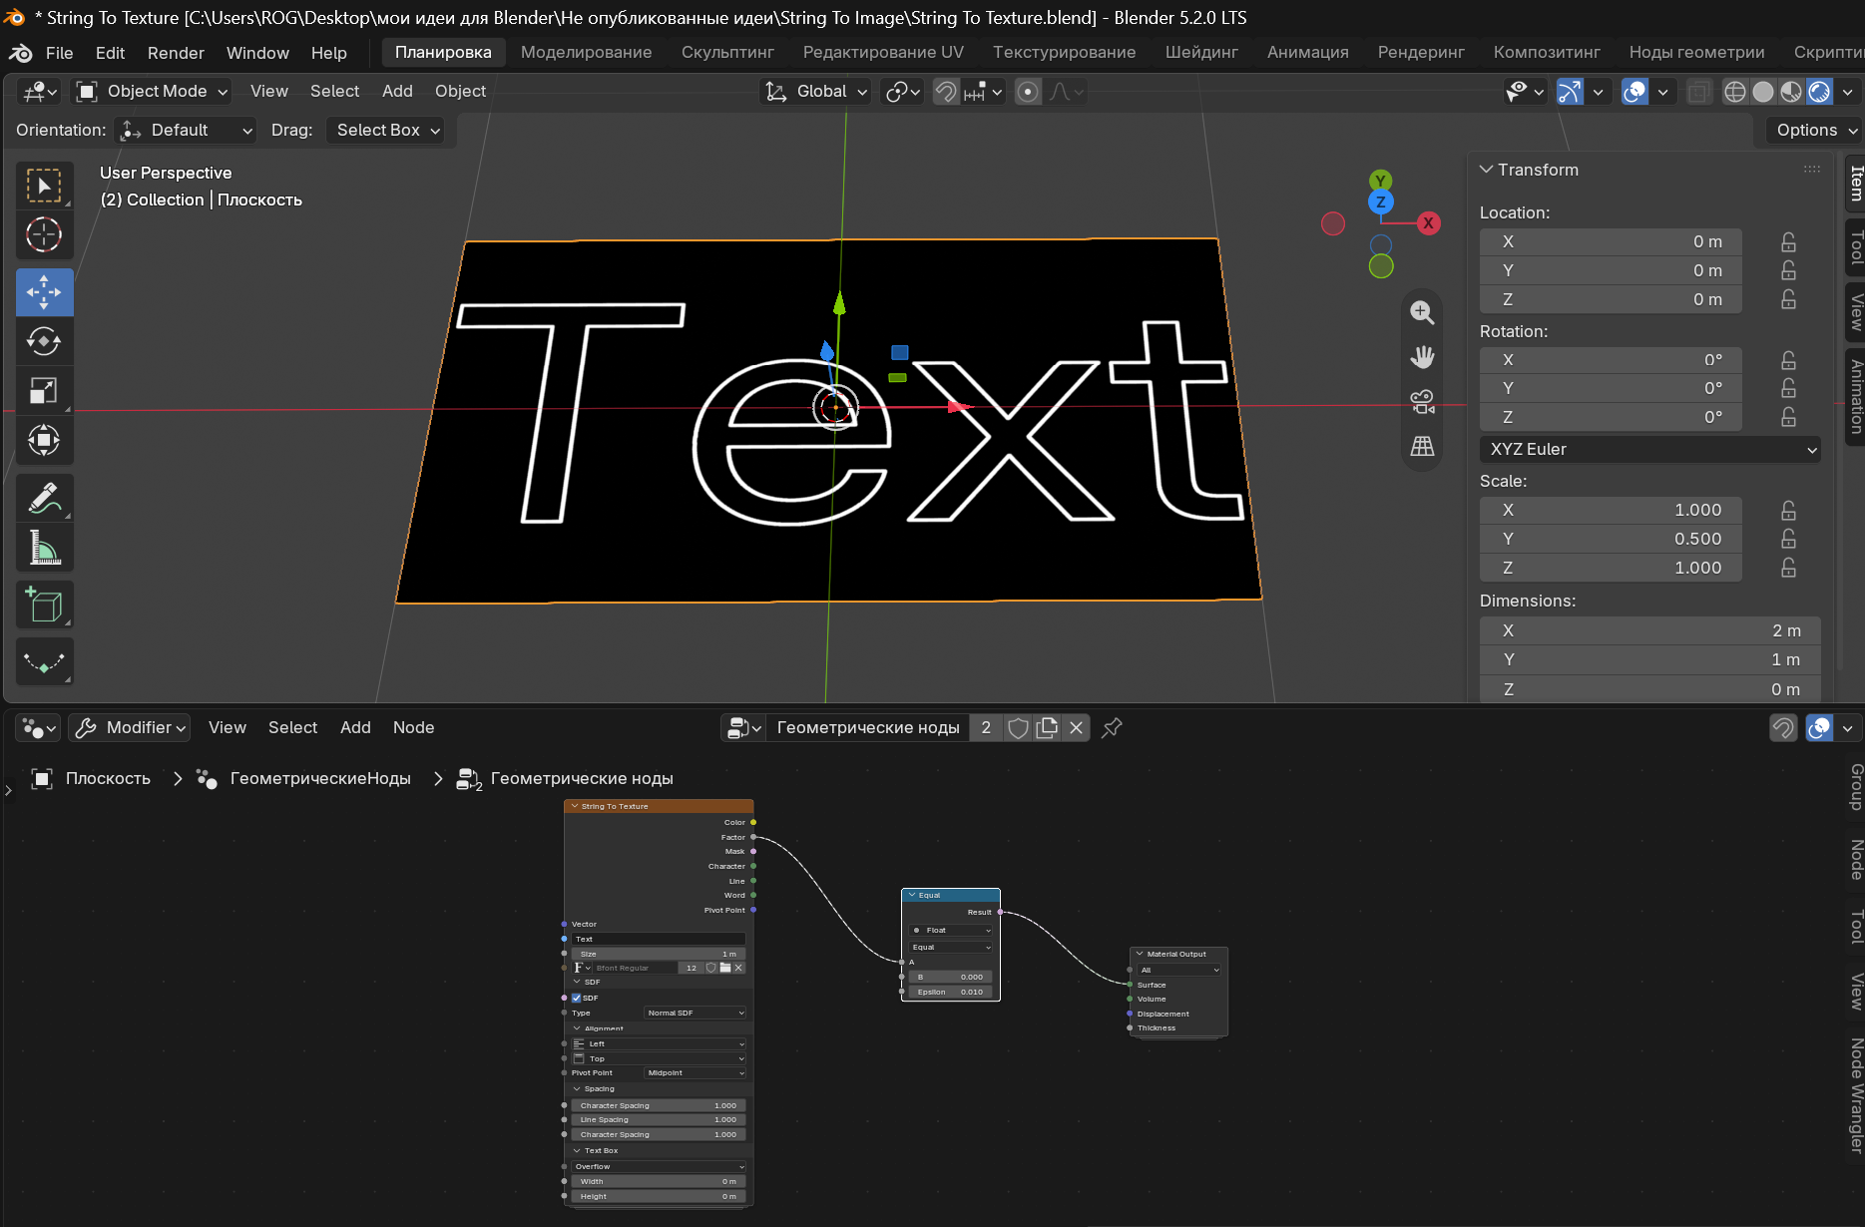Select the Add Cube tool

[44, 605]
